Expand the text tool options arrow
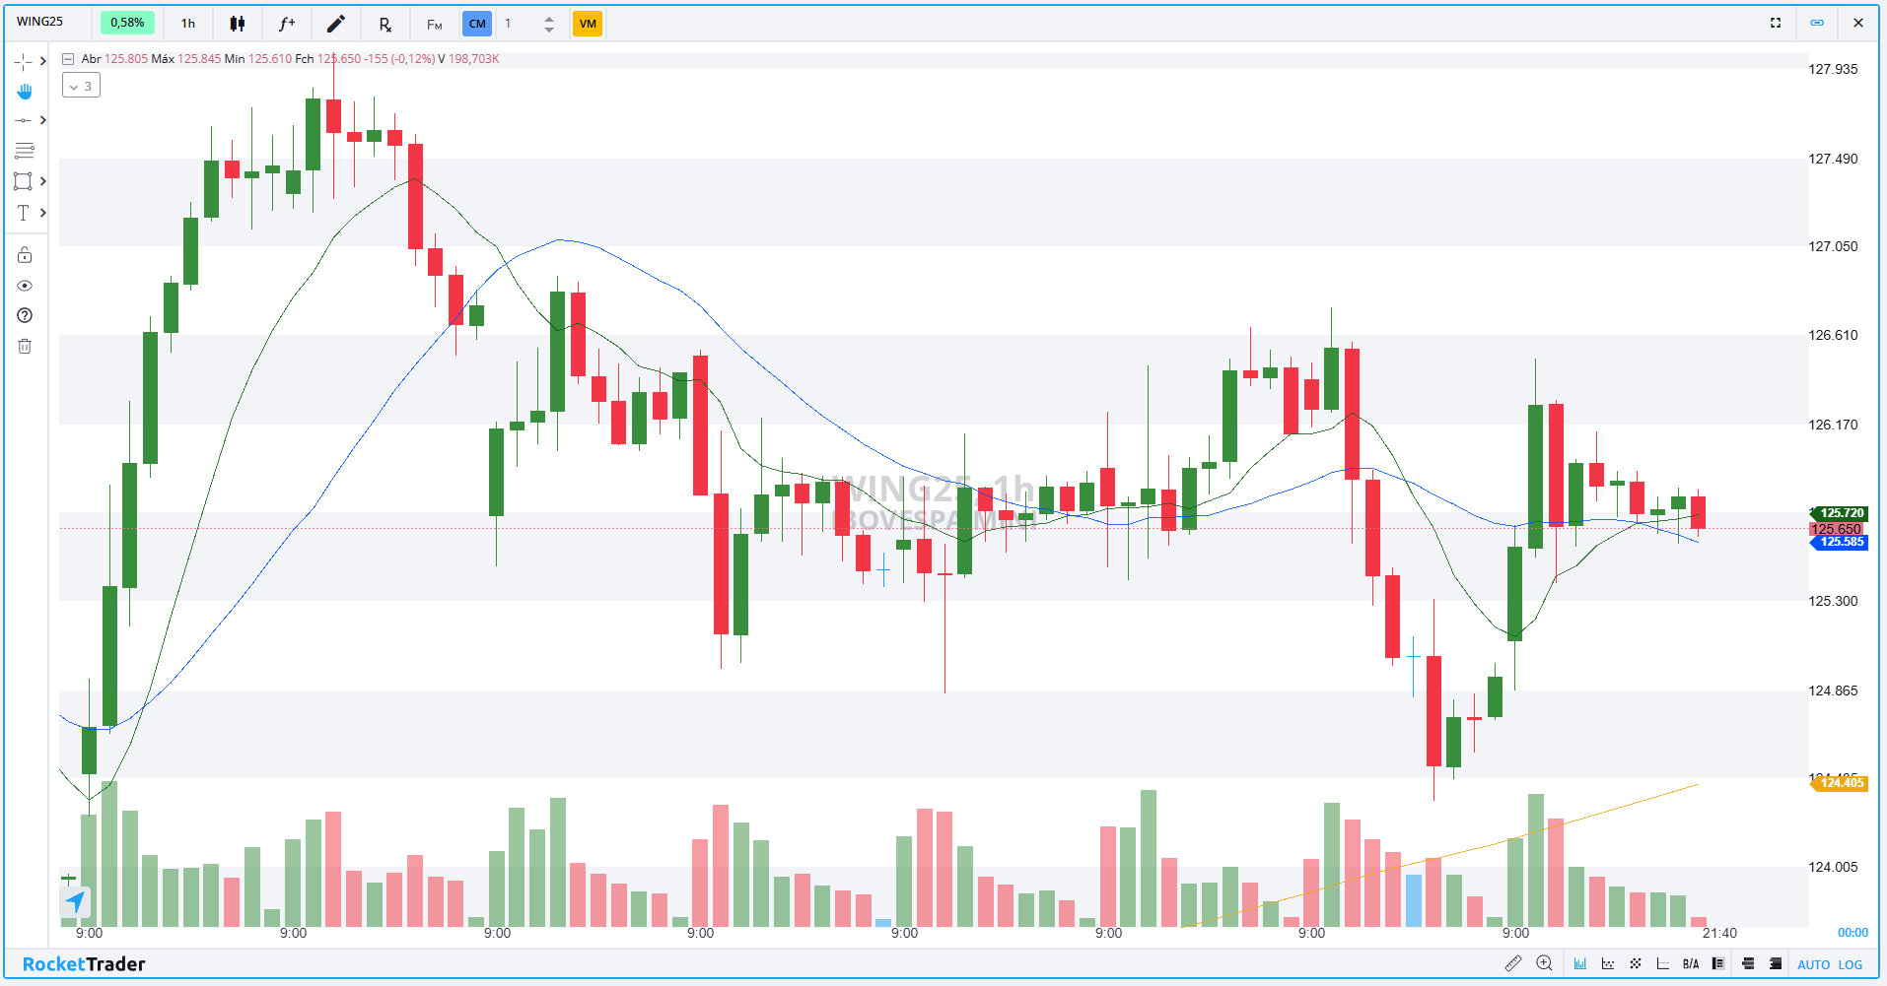The width and height of the screenshot is (1887, 986). 42,213
